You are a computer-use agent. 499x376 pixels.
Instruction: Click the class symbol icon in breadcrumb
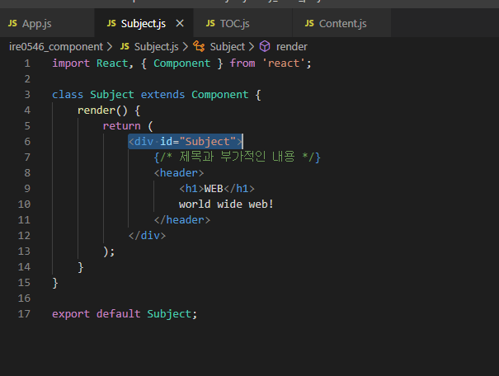tap(200, 46)
